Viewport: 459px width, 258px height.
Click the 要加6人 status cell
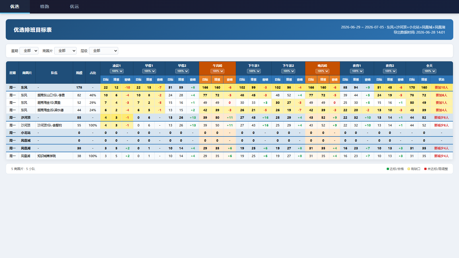click(x=442, y=95)
